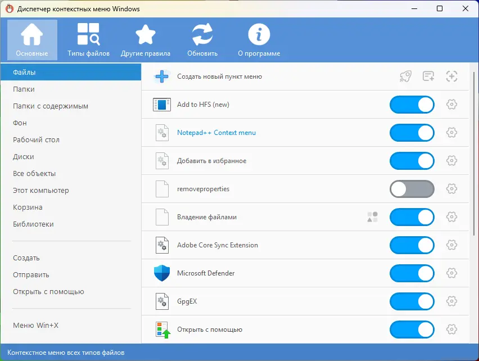Select Фон in the sidebar
Image resolution: width=479 pixels, height=361 pixels.
[71, 123]
